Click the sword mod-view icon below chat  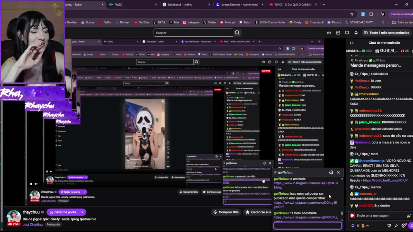(x=396, y=226)
